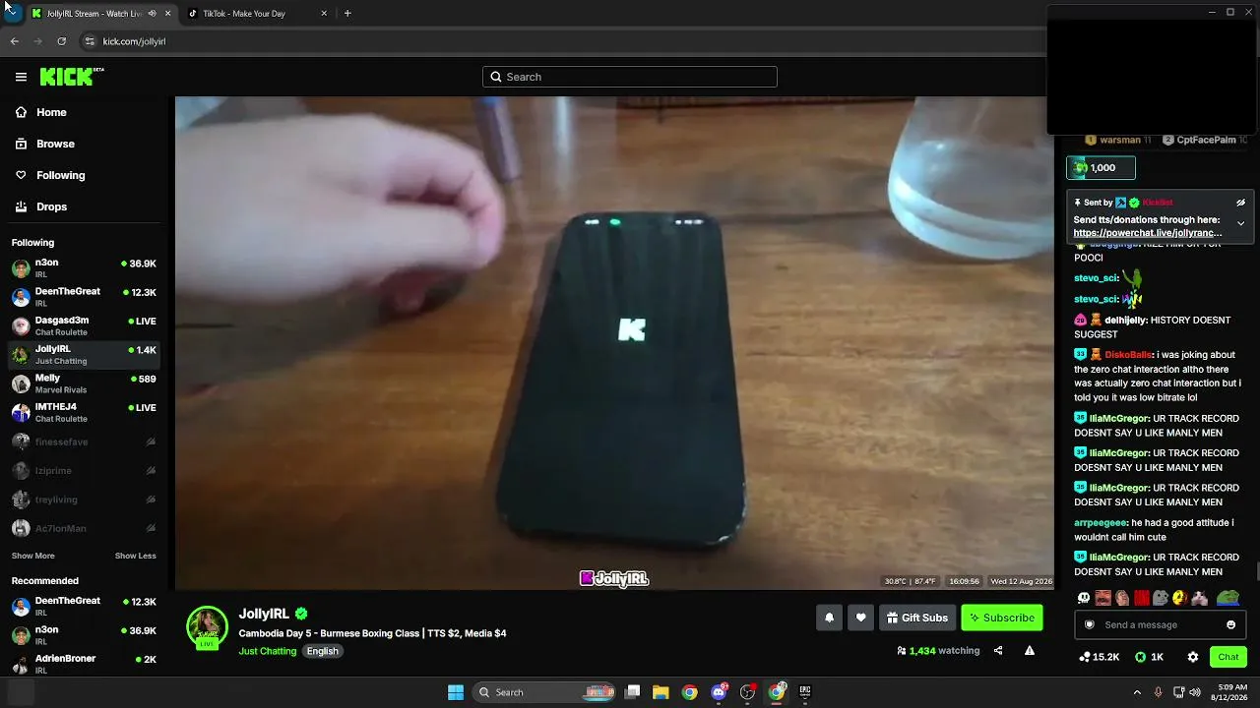Focus the Kick search field
1260x708 pixels.
[630, 77]
